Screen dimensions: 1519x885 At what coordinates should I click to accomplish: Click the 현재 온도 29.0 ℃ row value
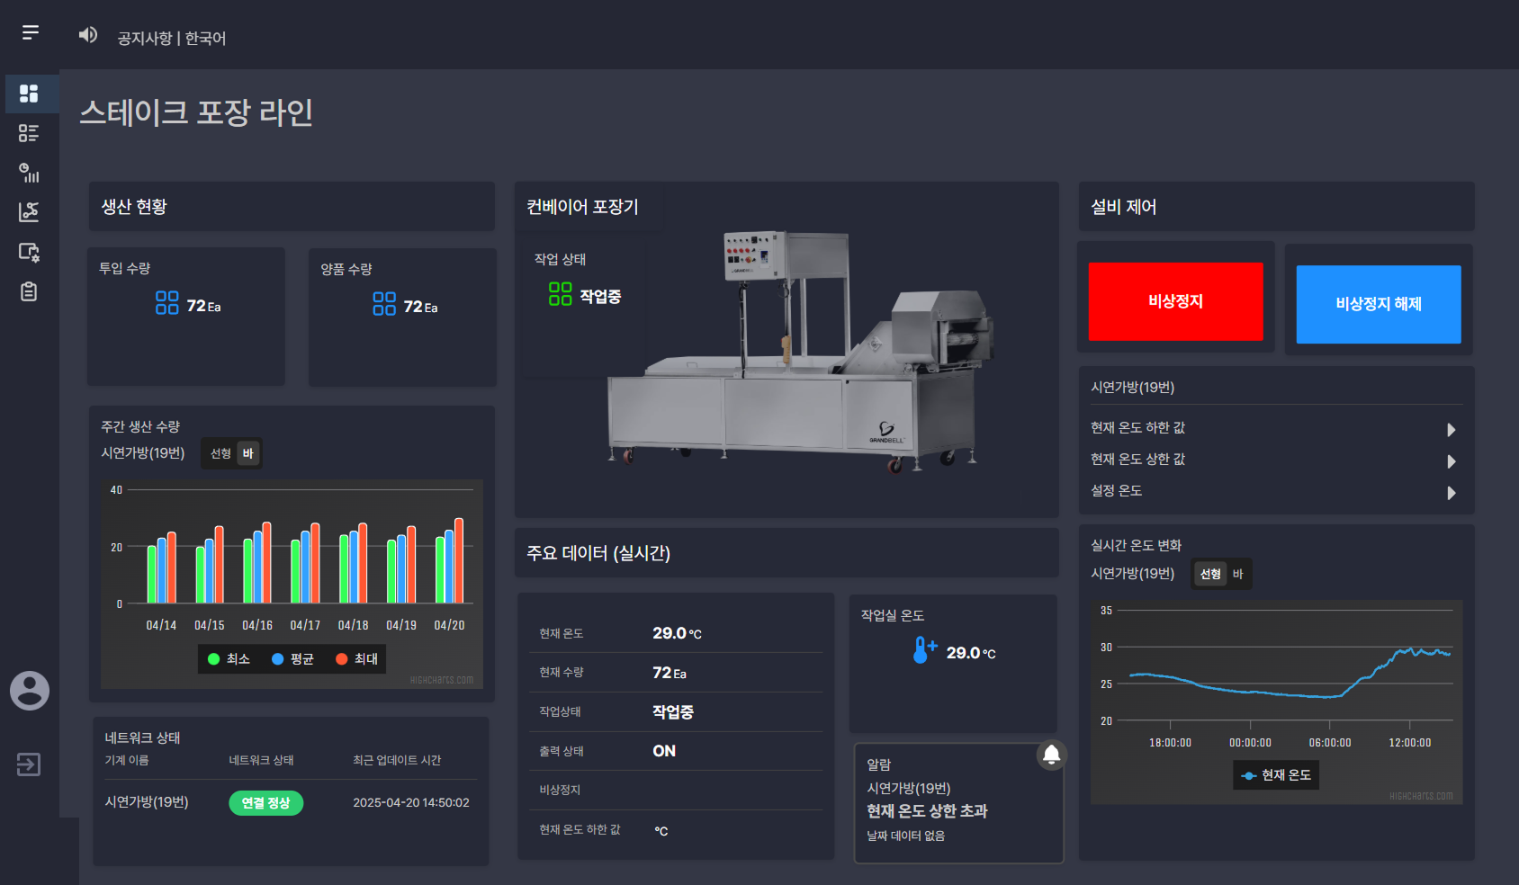(677, 633)
